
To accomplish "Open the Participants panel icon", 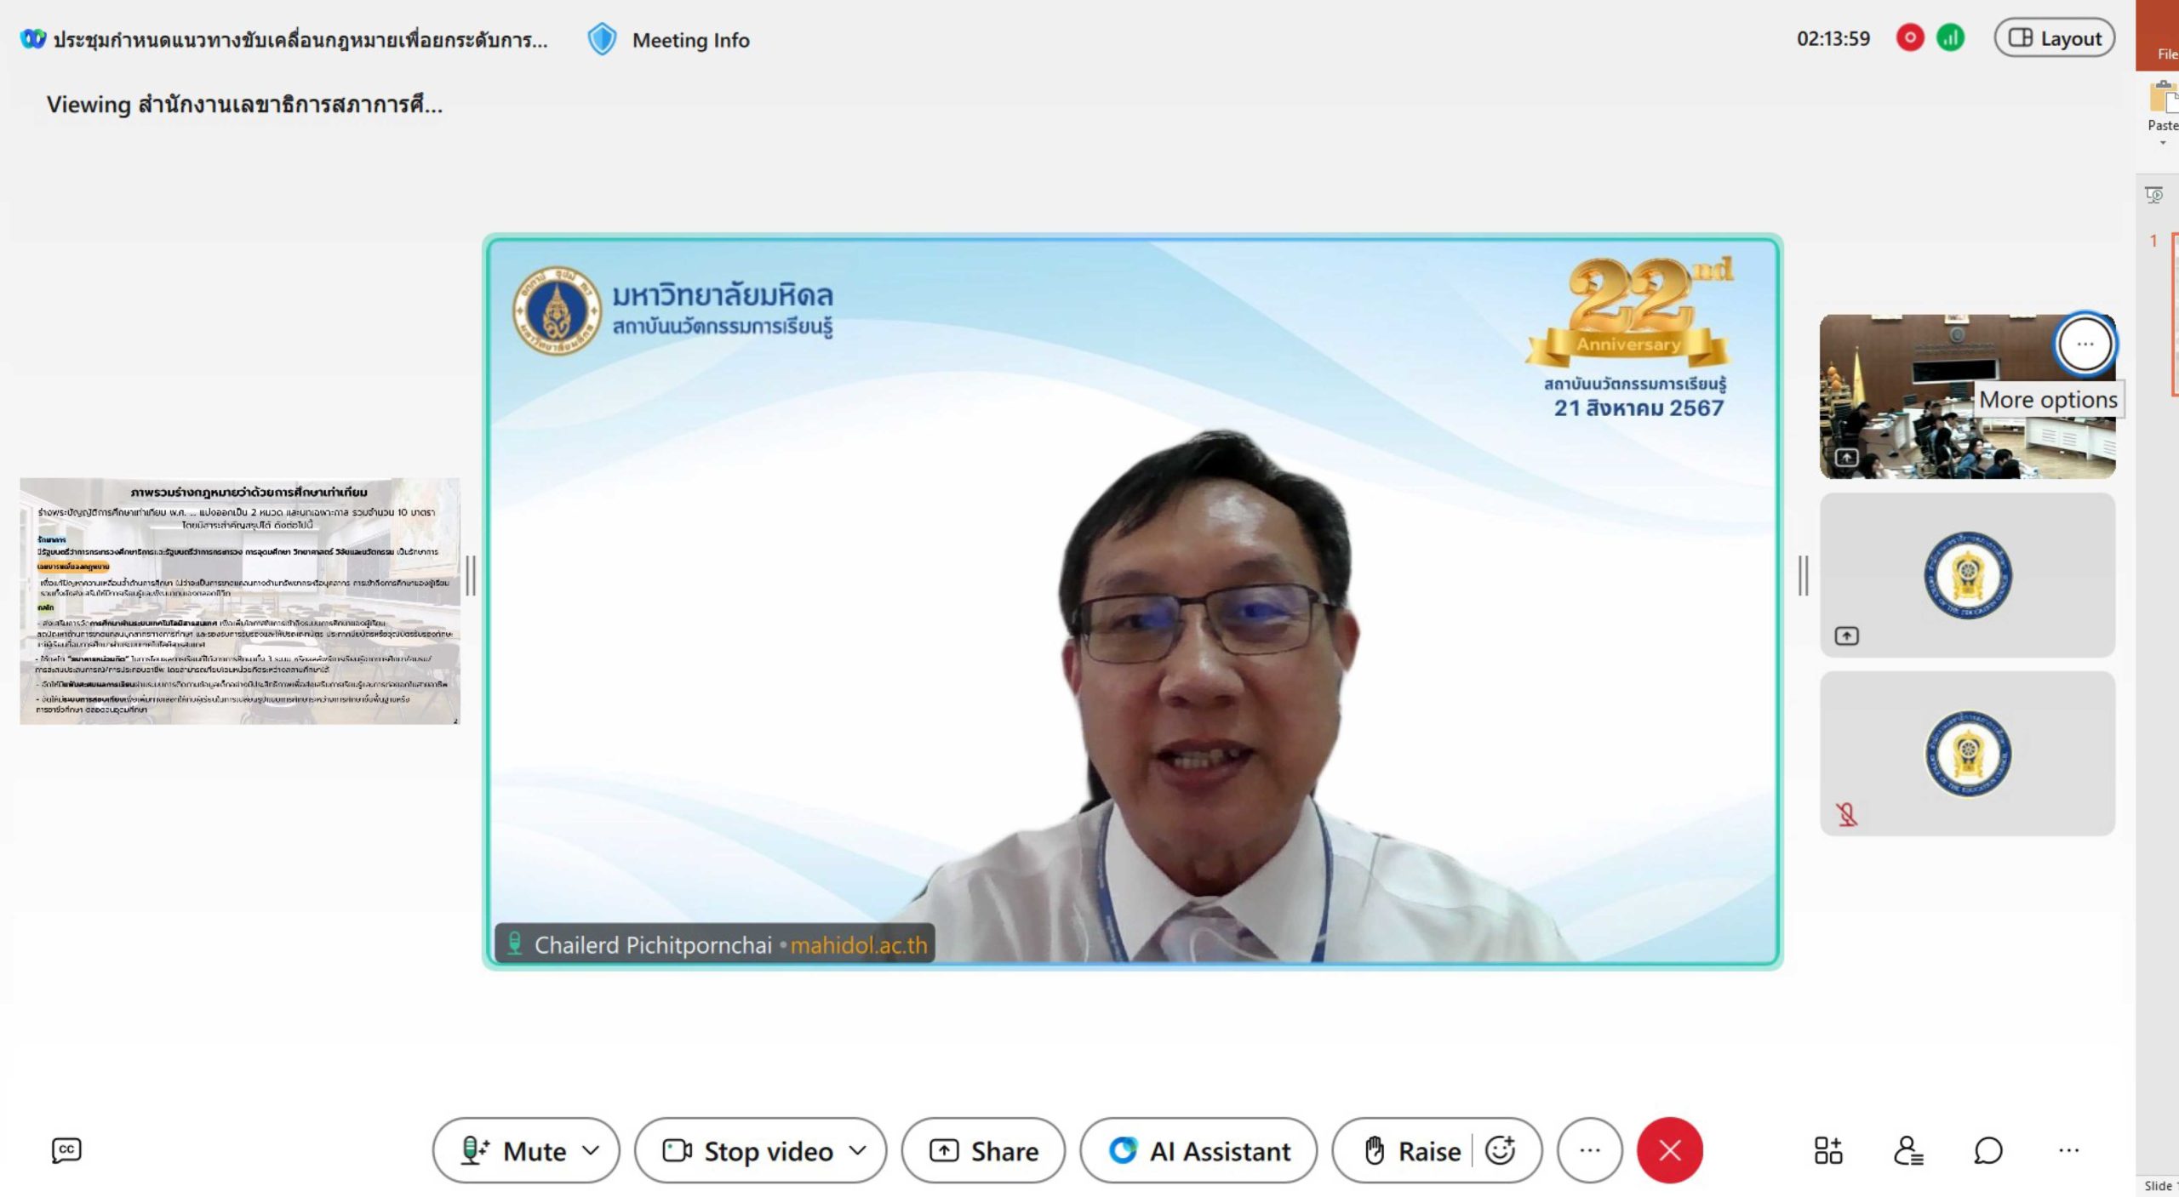I will click(x=1907, y=1150).
